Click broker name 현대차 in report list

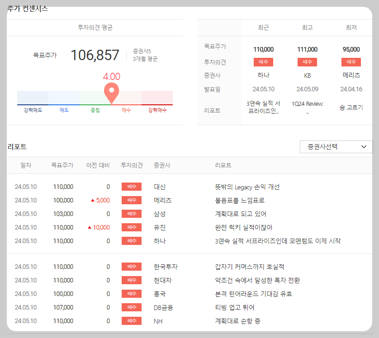click(163, 280)
